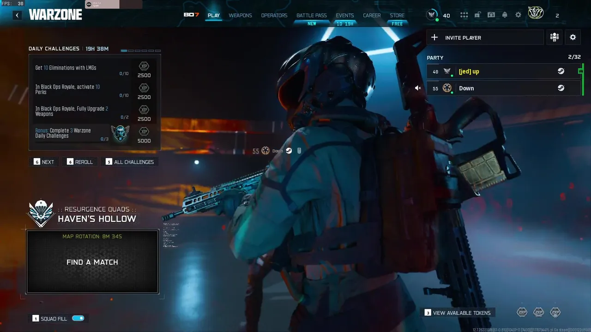Click the Invite Player button
The width and height of the screenshot is (591, 332).
pyautogui.click(x=485, y=37)
